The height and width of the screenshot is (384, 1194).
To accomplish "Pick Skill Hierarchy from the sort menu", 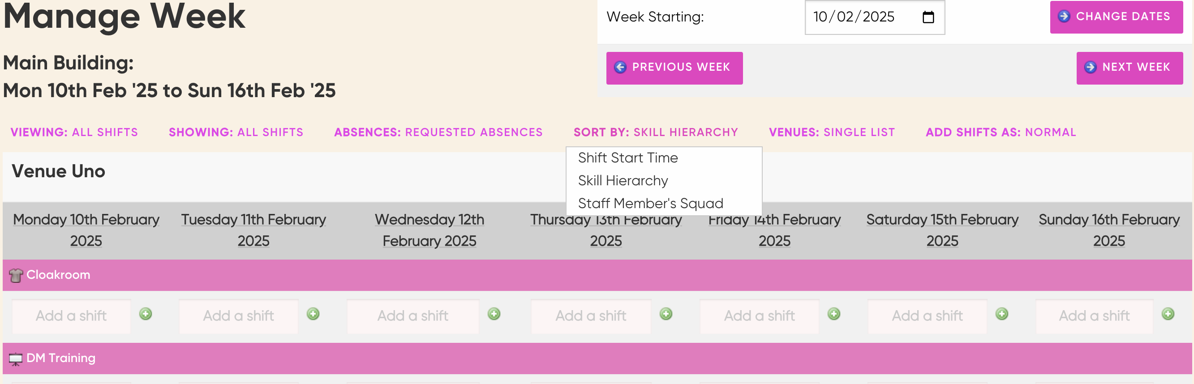I will (x=623, y=180).
